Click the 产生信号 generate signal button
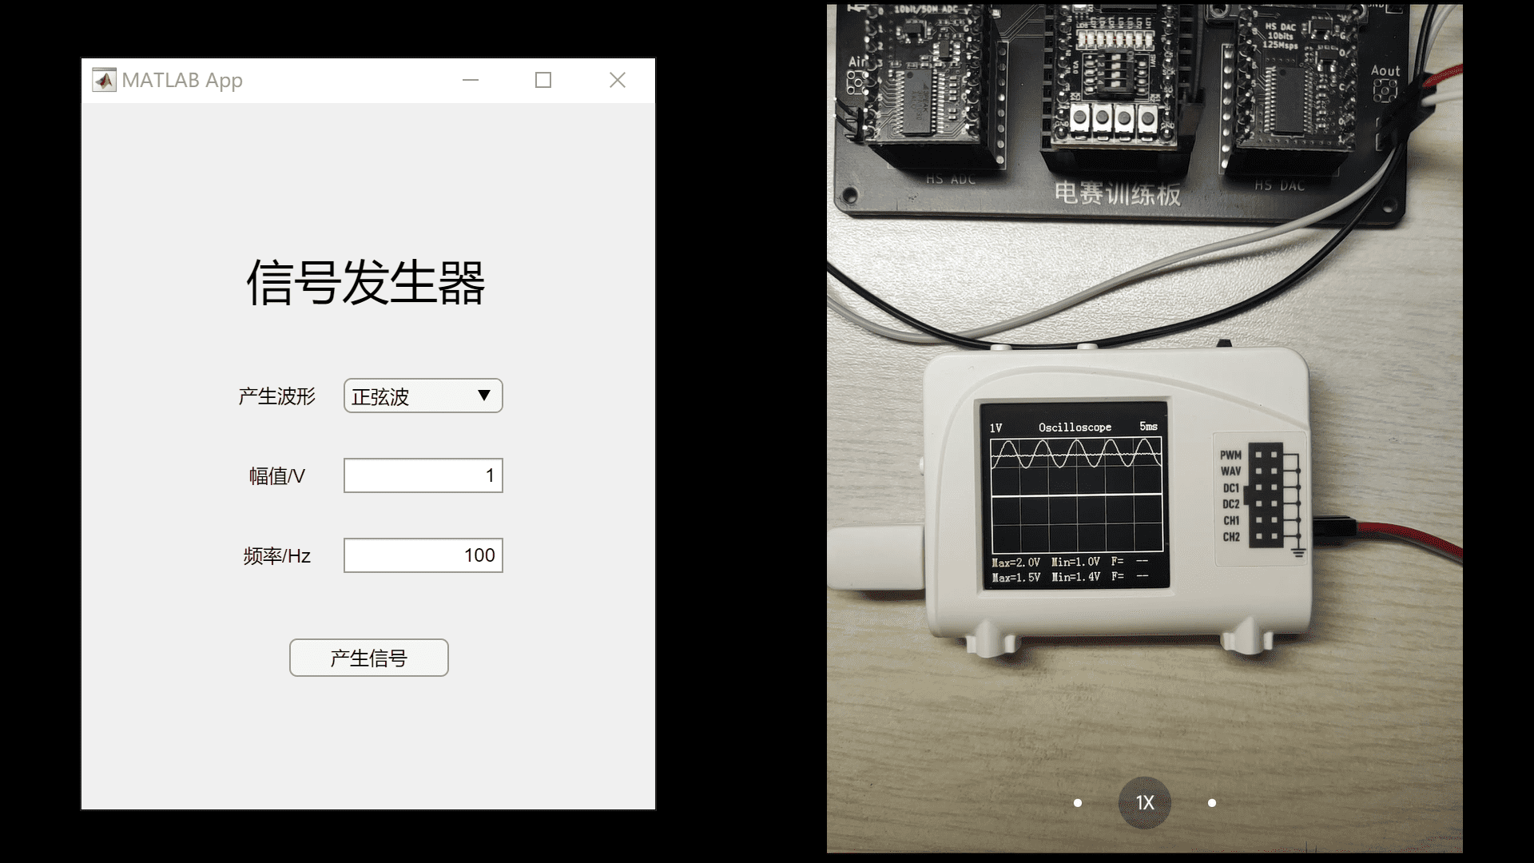The image size is (1534, 863). point(369,658)
